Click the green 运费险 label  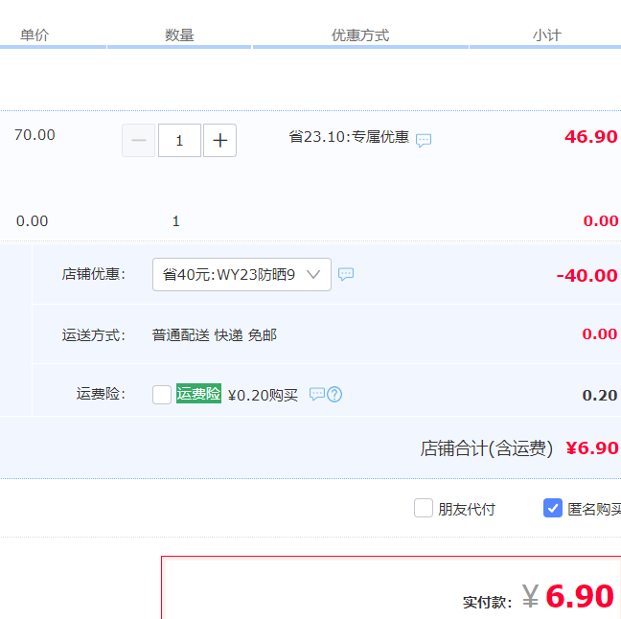pos(198,394)
